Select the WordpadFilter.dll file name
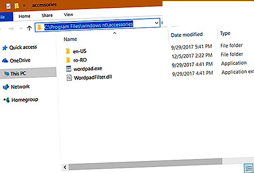Image resolution: width=254 pixels, height=173 pixels. click(x=93, y=77)
